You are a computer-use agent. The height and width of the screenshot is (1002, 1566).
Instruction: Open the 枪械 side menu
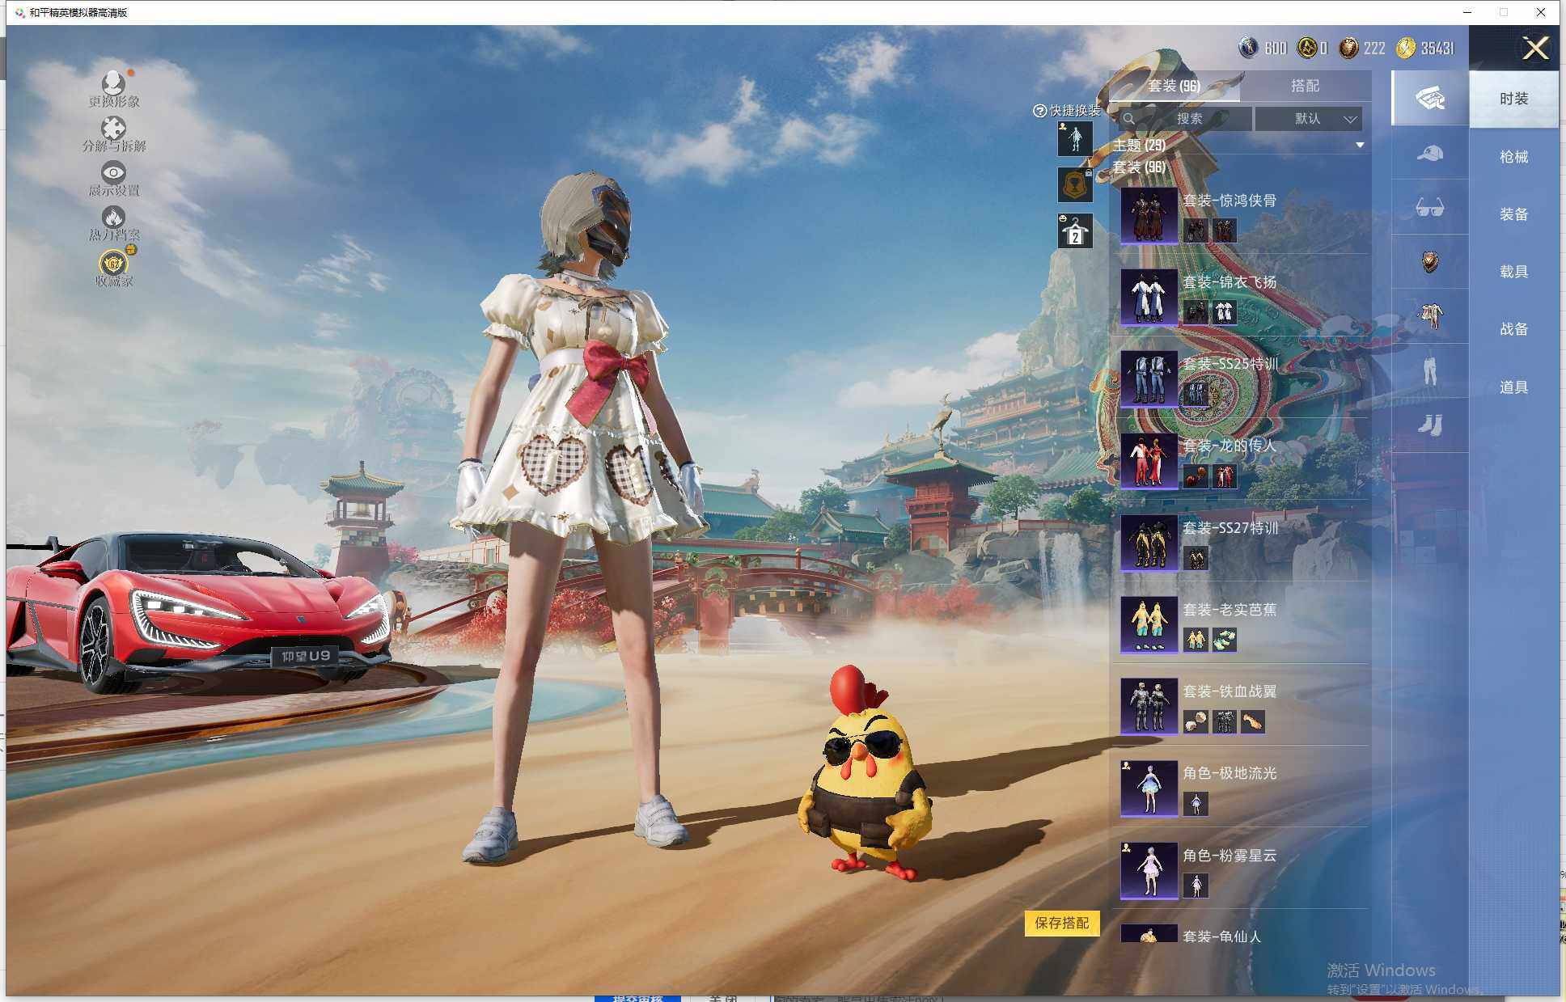point(1513,157)
